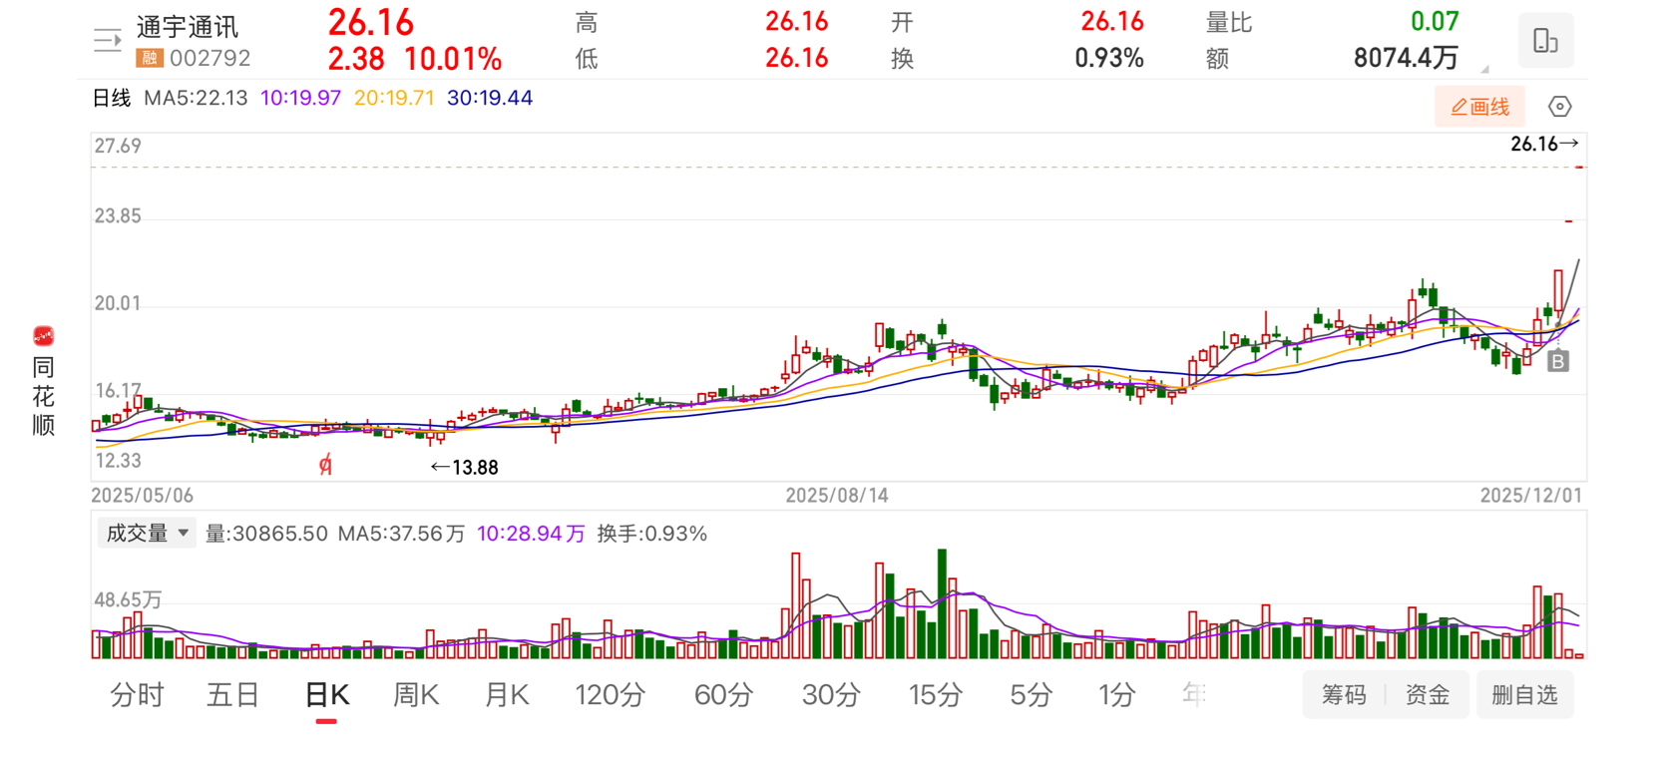Click the 12.33 price axis label
Image resolution: width=1665 pixels, height=766 pixels.
tap(118, 460)
